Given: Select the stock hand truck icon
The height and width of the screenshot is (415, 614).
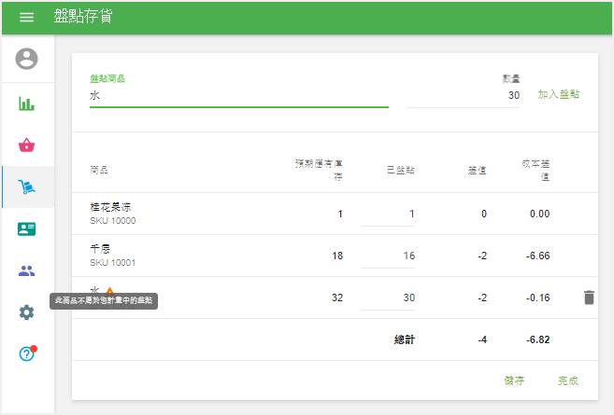Looking at the screenshot, I should point(27,187).
